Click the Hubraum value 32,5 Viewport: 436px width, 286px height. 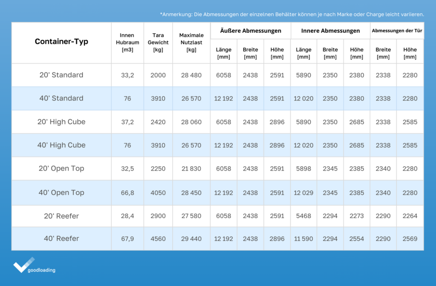tap(127, 169)
